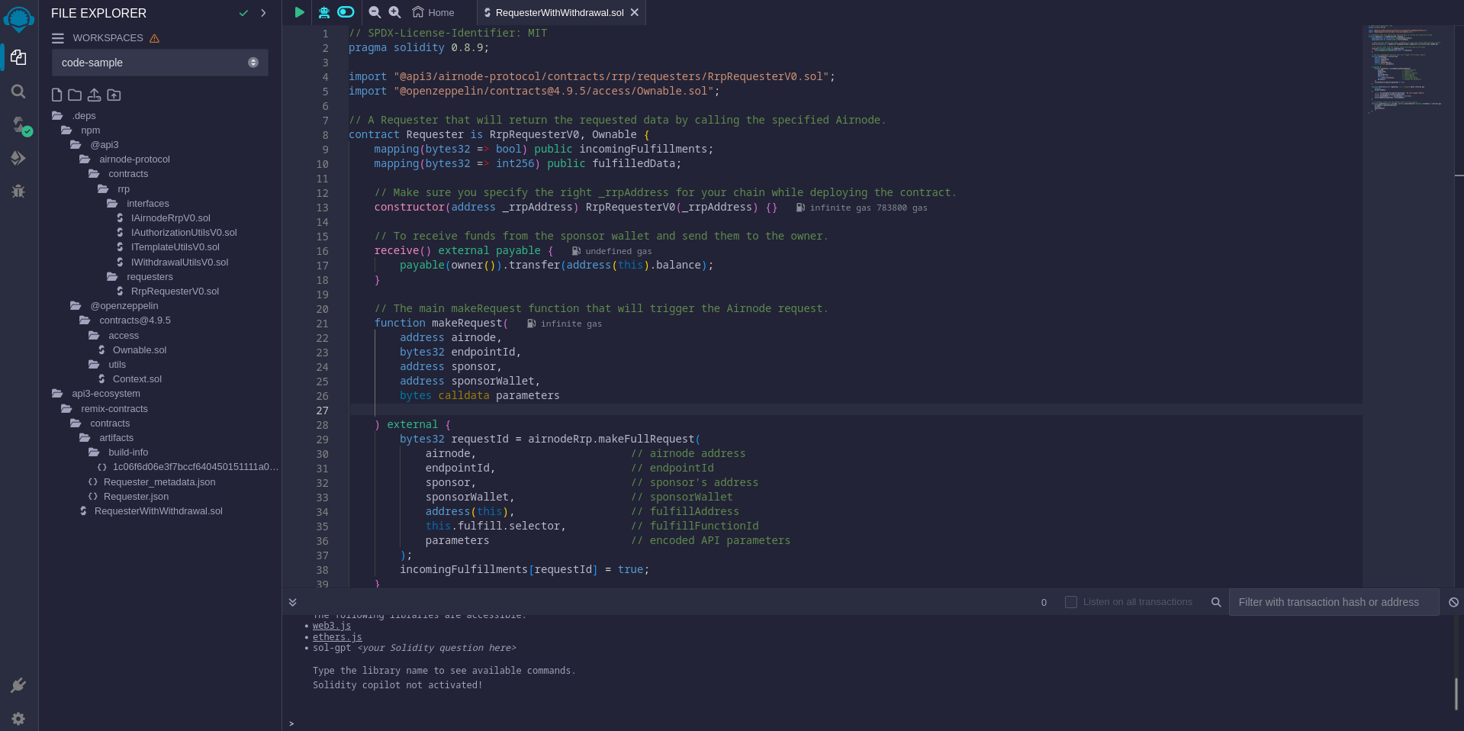Toggle the copilot switch in the toolbar
The height and width of the screenshot is (731, 1464).
(x=345, y=12)
